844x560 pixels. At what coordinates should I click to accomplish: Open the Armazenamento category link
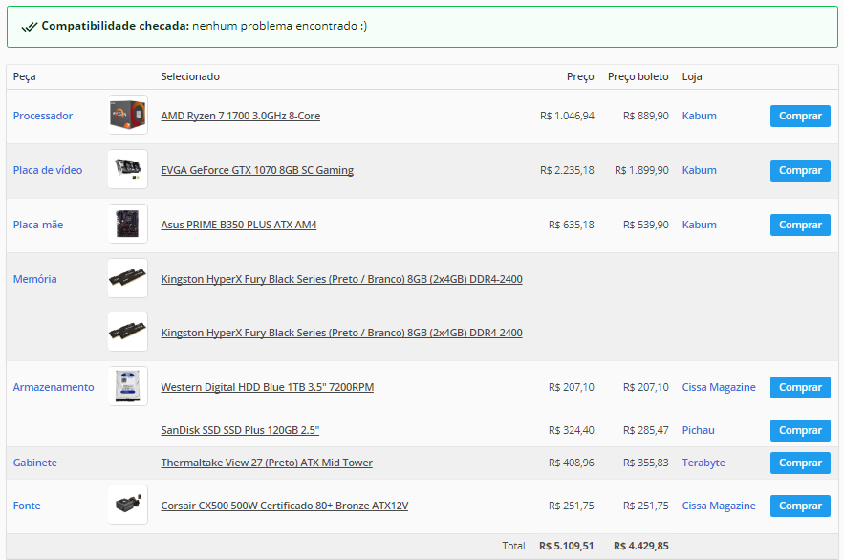(x=54, y=387)
